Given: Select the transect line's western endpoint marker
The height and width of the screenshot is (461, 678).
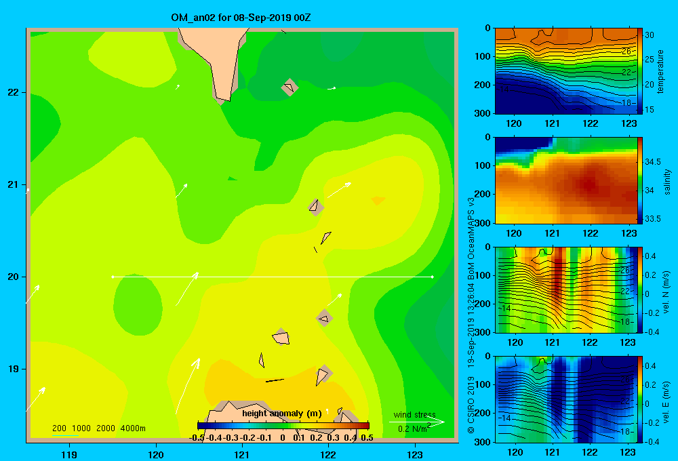Looking at the screenshot, I should (x=113, y=277).
